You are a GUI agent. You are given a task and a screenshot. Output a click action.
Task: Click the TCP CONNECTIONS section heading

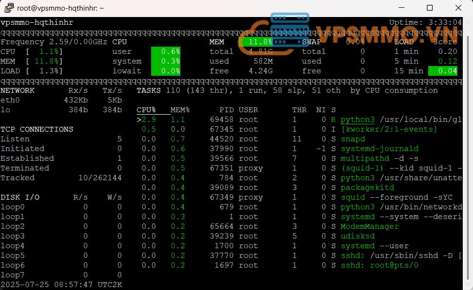37,129
